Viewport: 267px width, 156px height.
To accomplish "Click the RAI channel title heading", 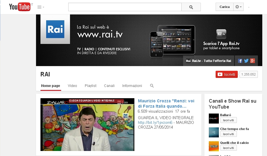I will [x=45, y=74].
